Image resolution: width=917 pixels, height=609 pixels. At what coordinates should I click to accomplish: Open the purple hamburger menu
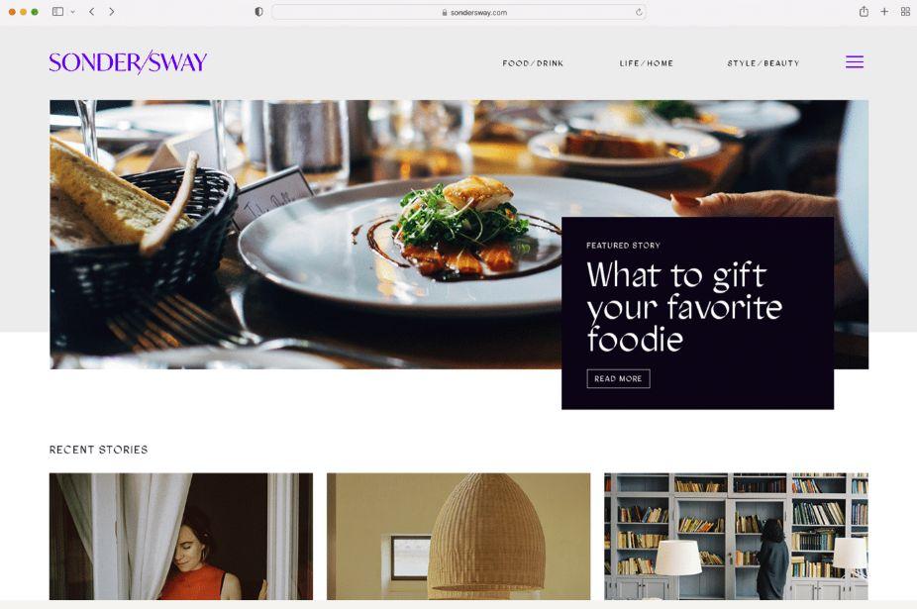point(855,62)
